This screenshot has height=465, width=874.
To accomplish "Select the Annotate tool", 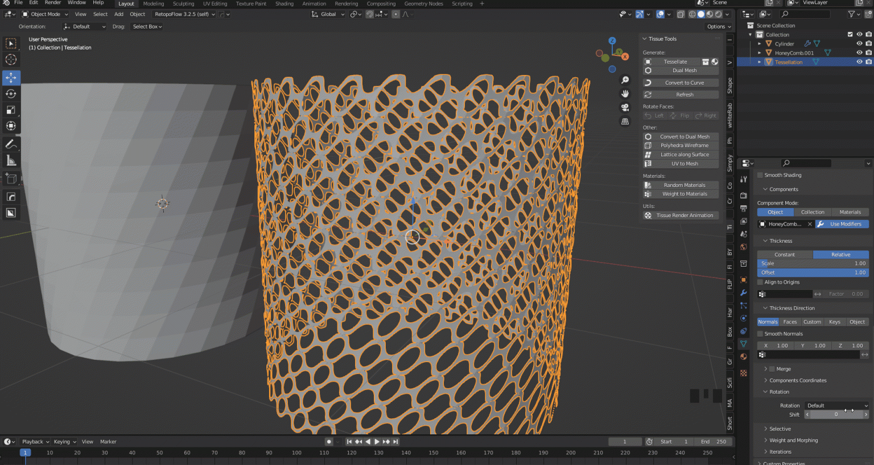I will (11, 143).
